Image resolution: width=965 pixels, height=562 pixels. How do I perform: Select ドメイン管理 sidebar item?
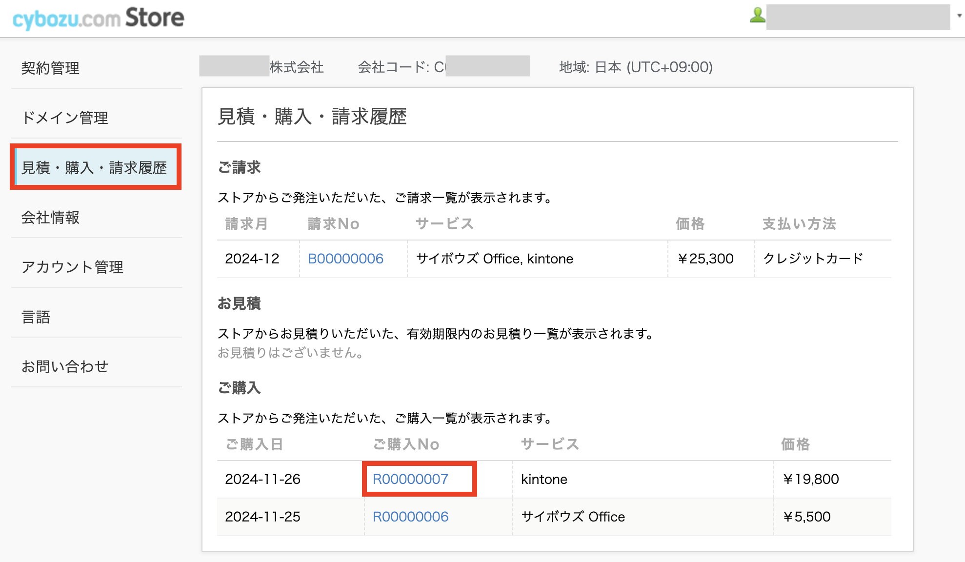point(64,118)
